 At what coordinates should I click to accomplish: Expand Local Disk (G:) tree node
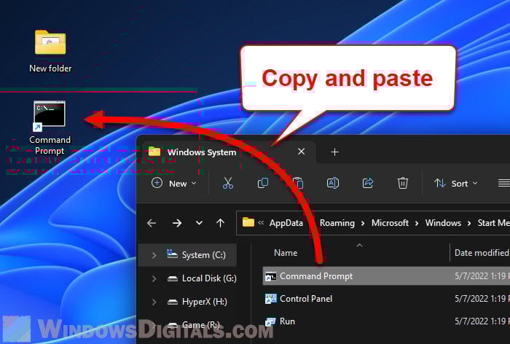pos(154,278)
